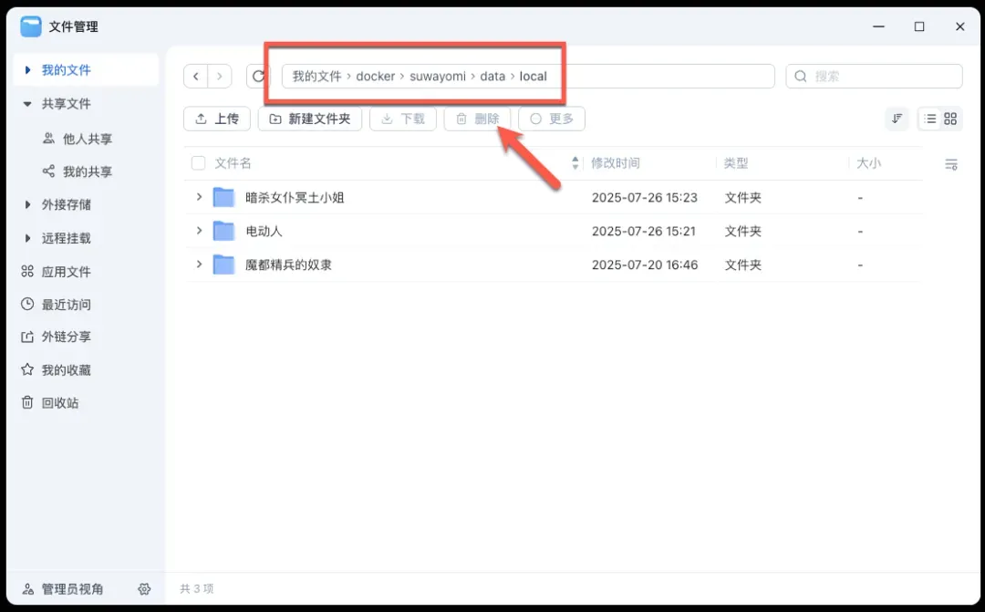Click the refresh icon beside the path bar
The image size is (985, 612).
point(257,76)
